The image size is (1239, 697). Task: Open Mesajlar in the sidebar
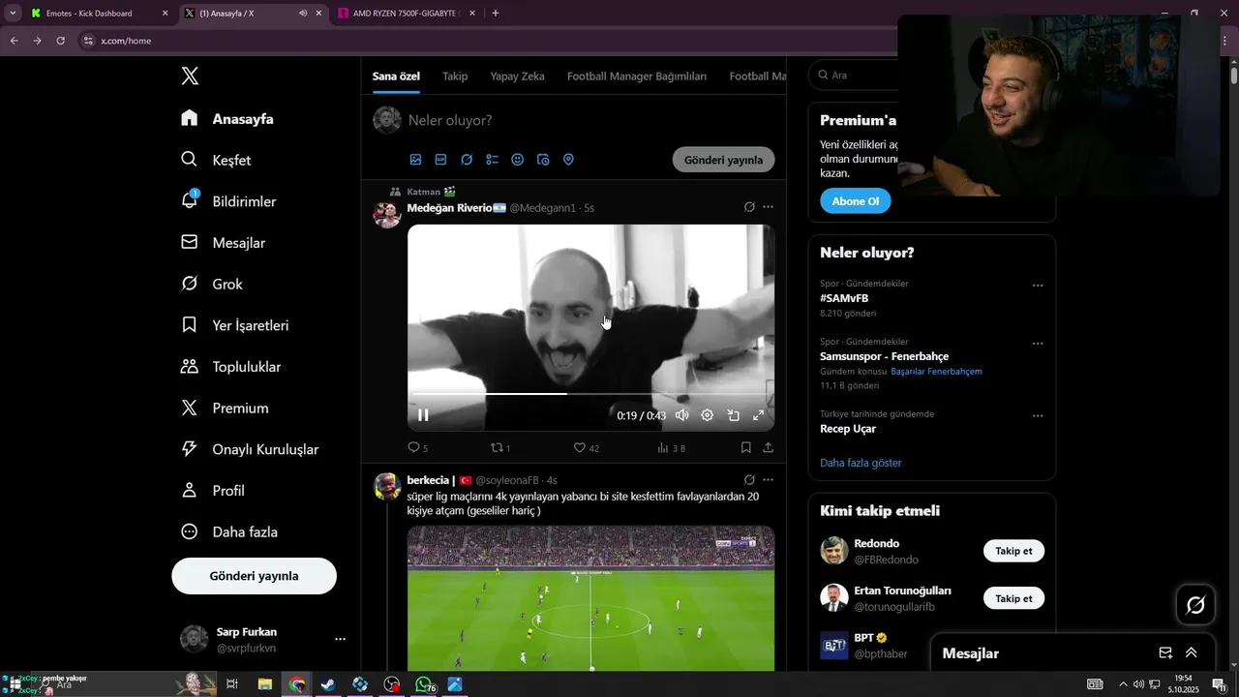tap(223, 243)
